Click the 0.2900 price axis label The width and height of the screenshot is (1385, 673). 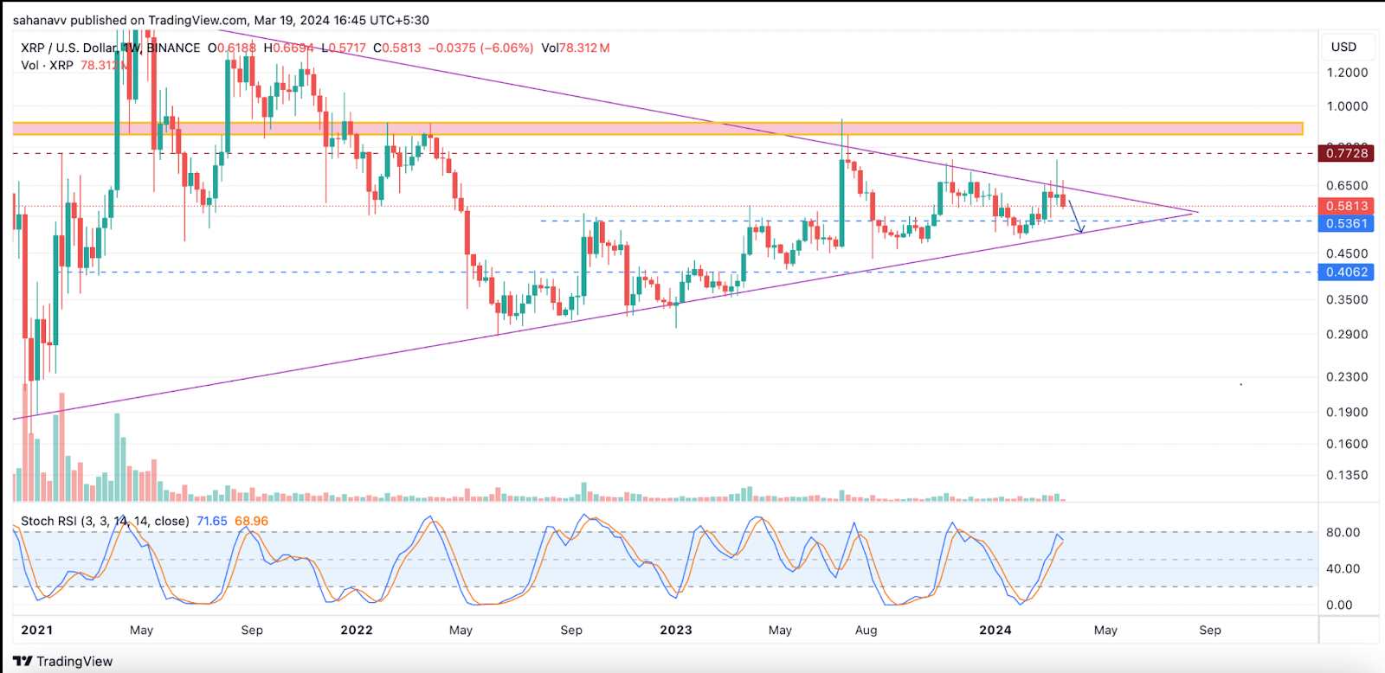tap(1347, 334)
